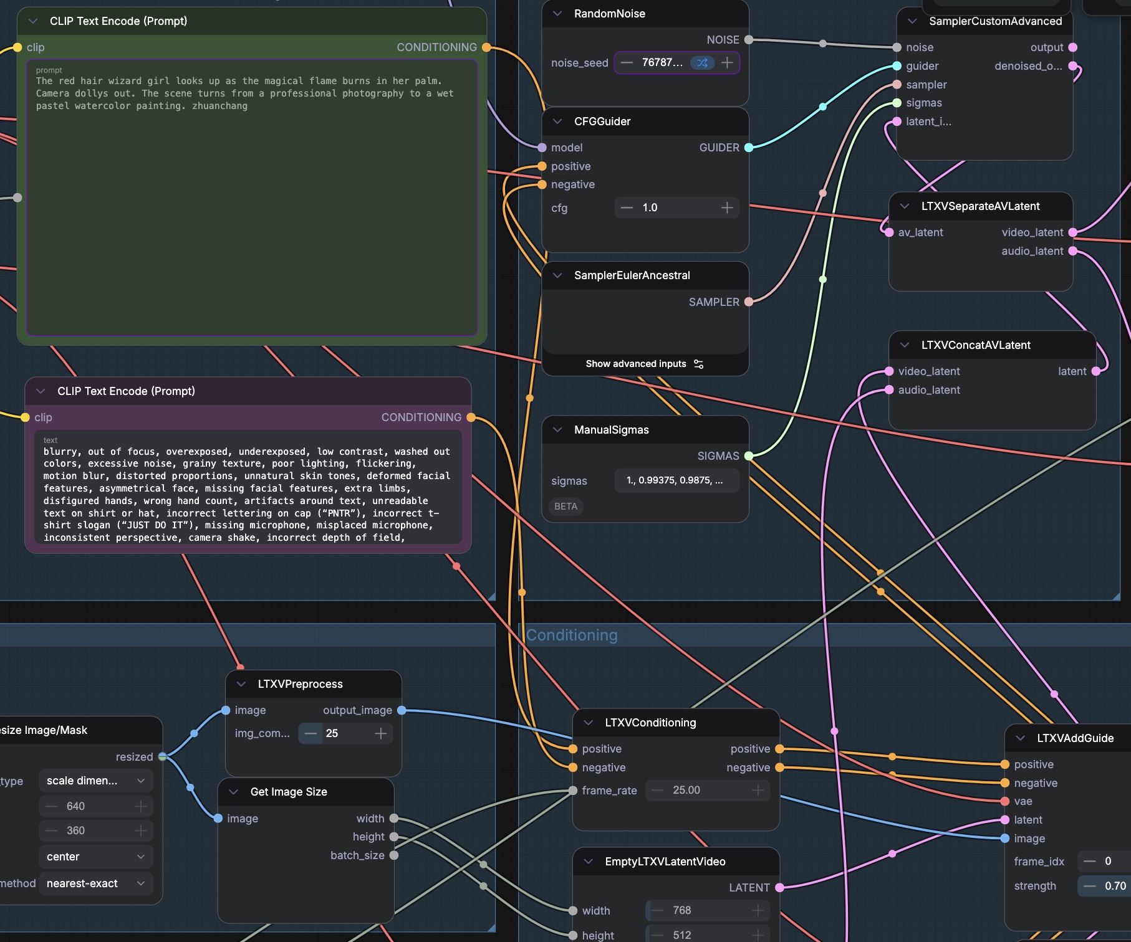Toggle noise_seed randomize shuffle icon
1131x942 pixels.
pos(703,63)
